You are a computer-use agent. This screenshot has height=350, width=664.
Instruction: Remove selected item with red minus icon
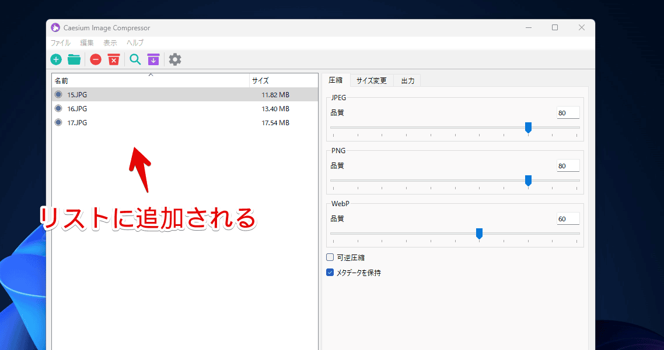click(96, 59)
